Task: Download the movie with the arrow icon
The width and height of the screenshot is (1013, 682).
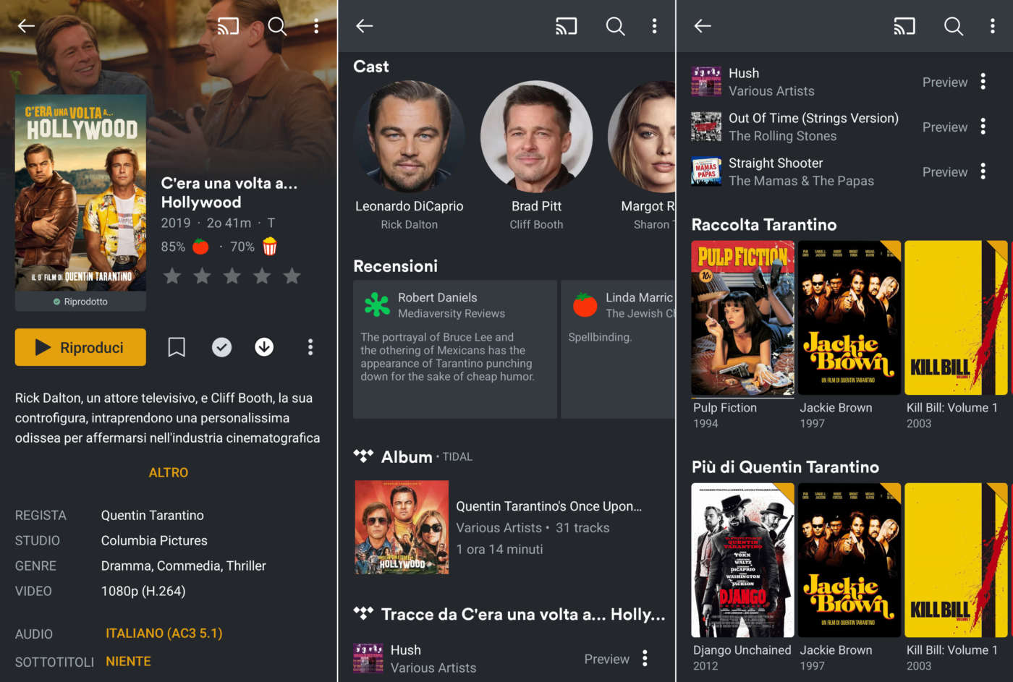Action: tap(264, 347)
